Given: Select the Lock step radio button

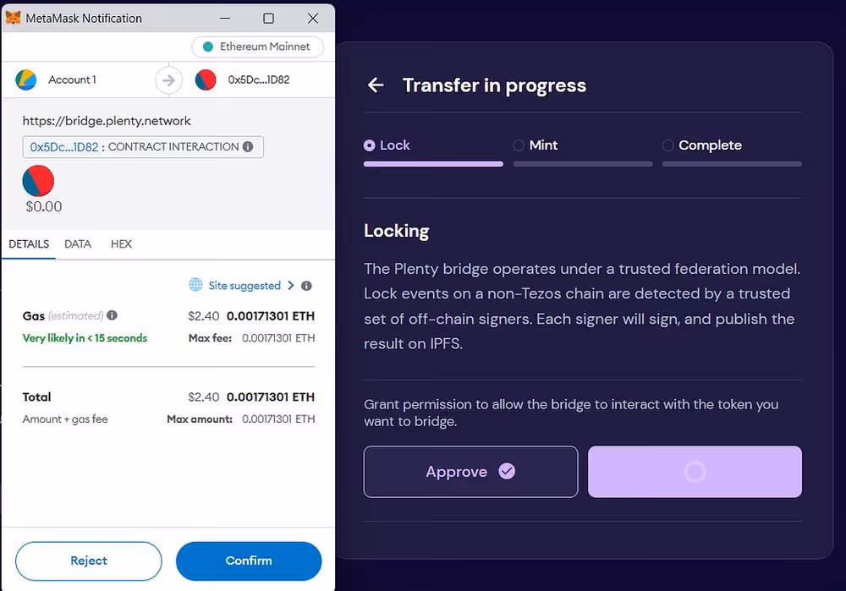Looking at the screenshot, I should [x=368, y=145].
